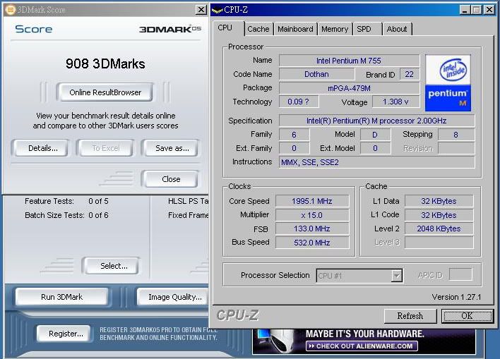
Task: Click the Level 2 value 2048 KBytes
Action: pyautogui.click(x=439, y=229)
